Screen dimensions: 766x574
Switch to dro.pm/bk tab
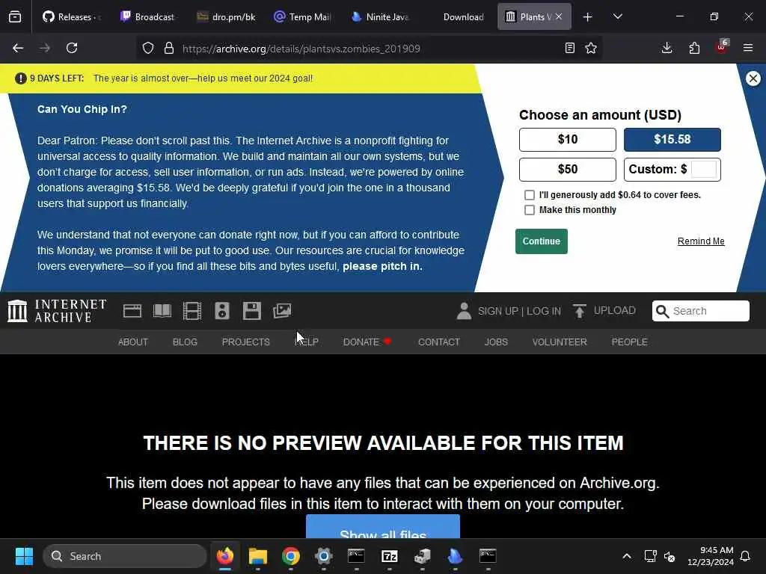[226, 17]
